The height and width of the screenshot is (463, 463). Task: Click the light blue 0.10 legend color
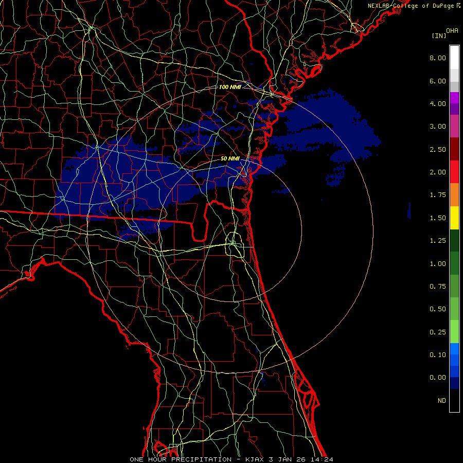click(454, 349)
